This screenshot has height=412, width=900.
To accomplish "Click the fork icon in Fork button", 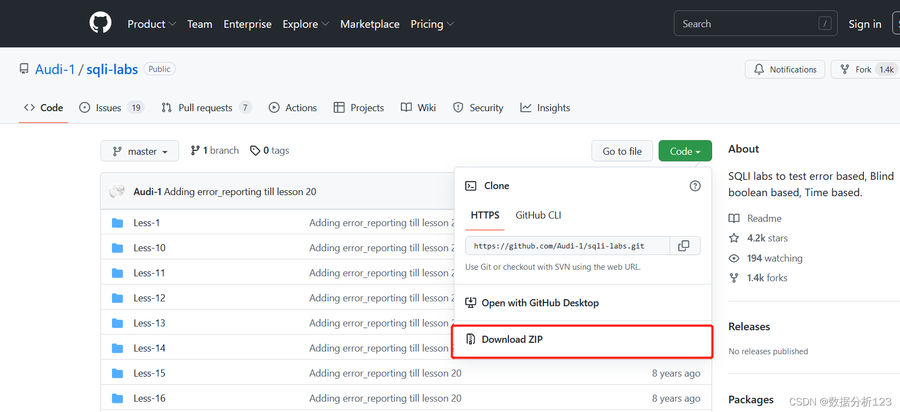I will click(845, 69).
